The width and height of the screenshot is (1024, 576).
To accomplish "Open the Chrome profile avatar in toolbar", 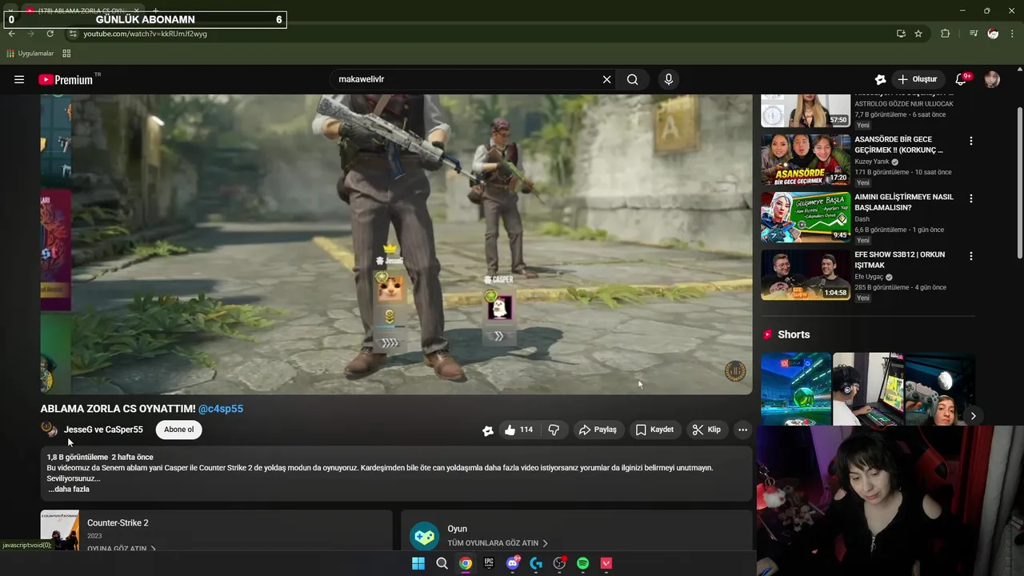I will (993, 34).
